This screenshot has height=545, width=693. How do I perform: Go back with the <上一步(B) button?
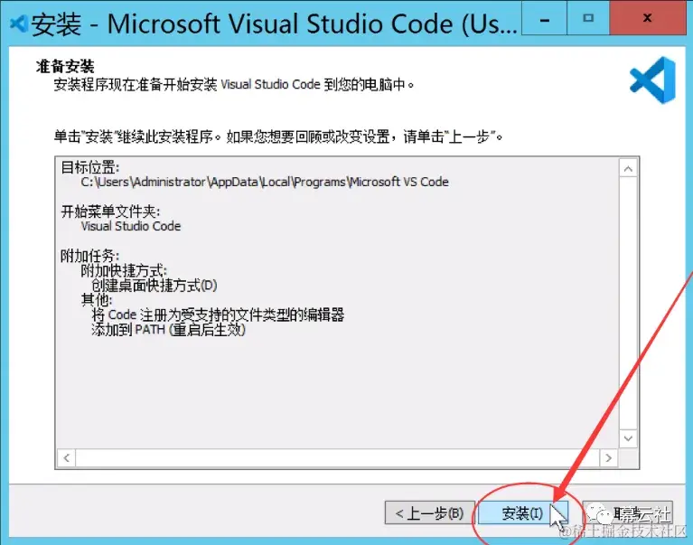point(429,512)
